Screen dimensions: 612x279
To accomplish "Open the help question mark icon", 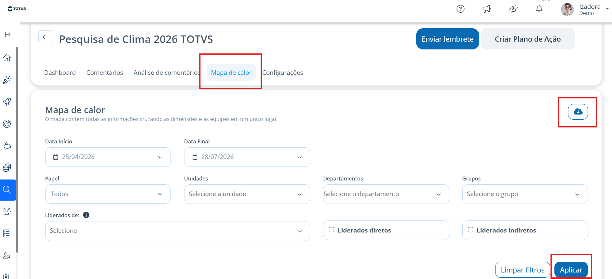I will [x=460, y=9].
